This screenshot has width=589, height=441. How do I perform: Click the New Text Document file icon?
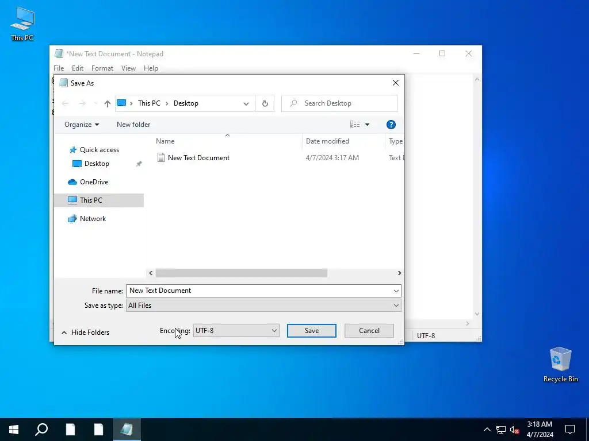(161, 157)
